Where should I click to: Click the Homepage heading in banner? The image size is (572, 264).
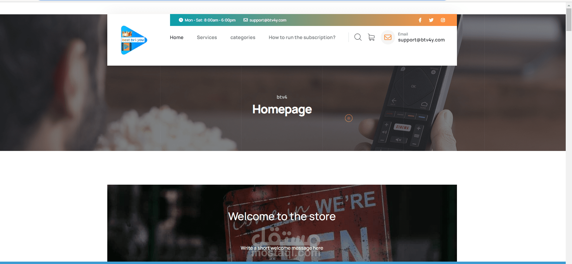[x=282, y=109]
